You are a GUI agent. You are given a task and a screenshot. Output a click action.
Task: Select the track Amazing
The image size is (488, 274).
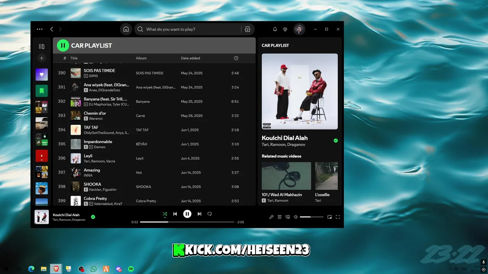(92, 170)
